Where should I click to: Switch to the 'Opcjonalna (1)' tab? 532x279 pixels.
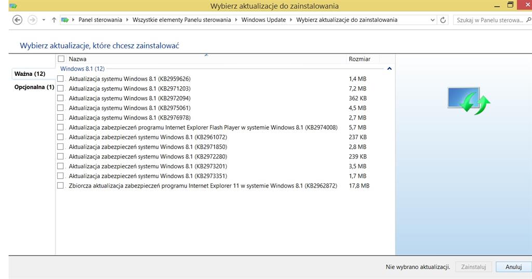pos(34,87)
